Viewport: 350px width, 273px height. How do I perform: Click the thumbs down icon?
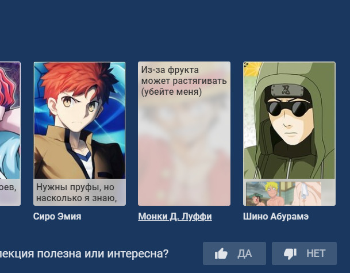290,254
